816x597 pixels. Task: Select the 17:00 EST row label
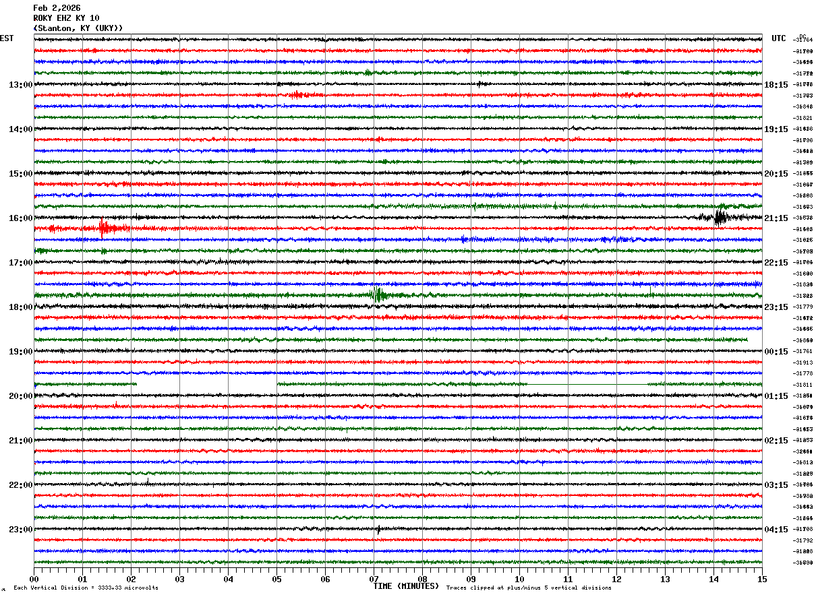[20, 263]
